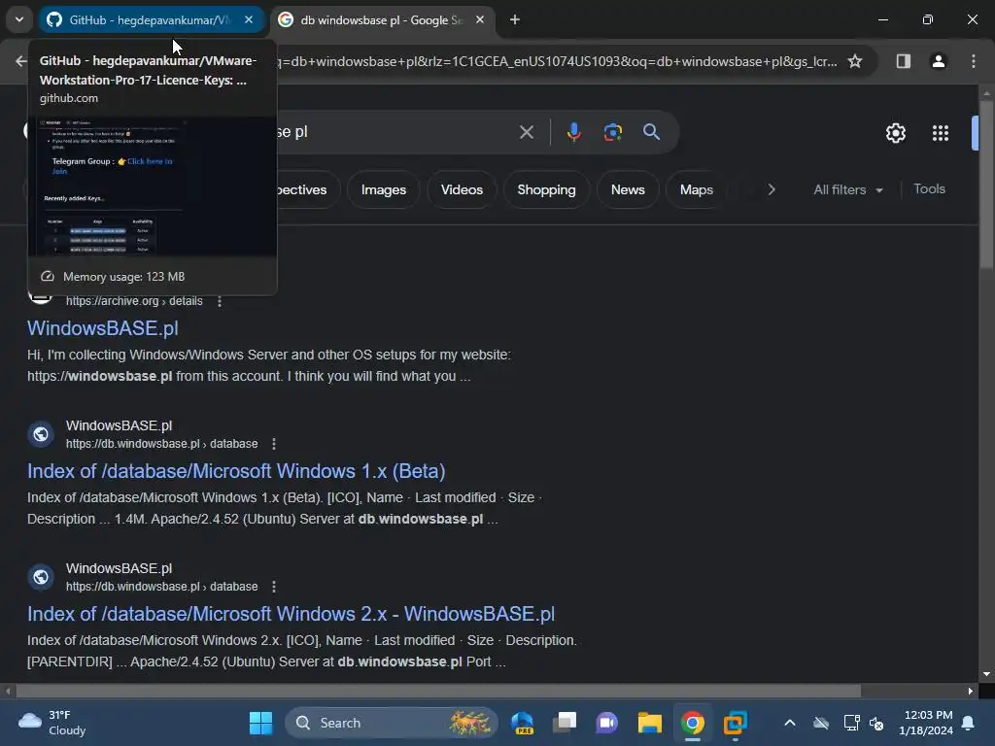Bookmark this page with the star
Screen dimensions: 995x746
855,61
